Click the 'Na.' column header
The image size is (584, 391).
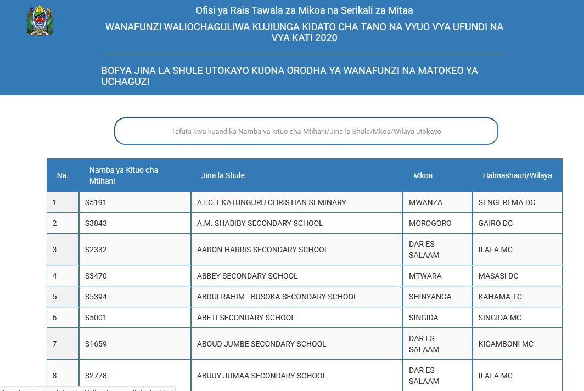tap(63, 175)
